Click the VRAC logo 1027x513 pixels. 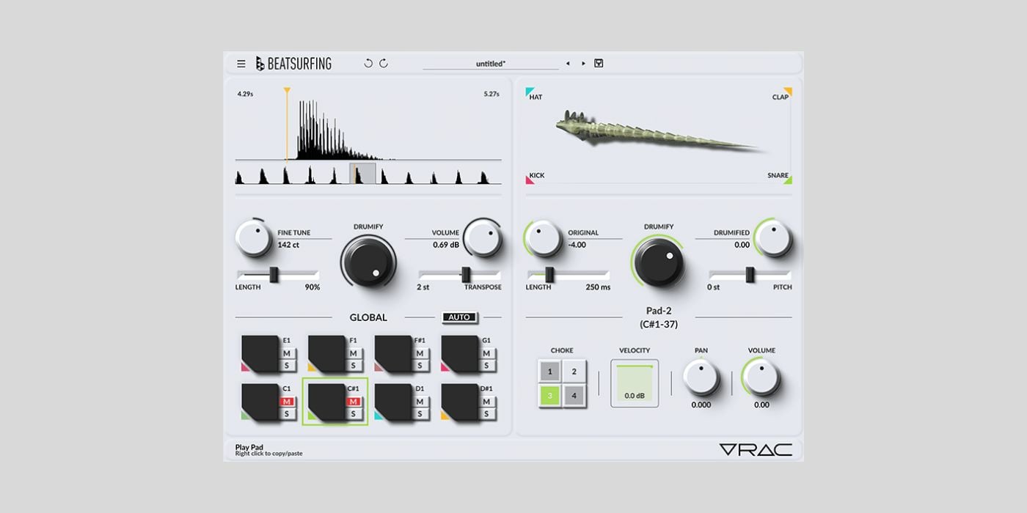coord(756,450)
